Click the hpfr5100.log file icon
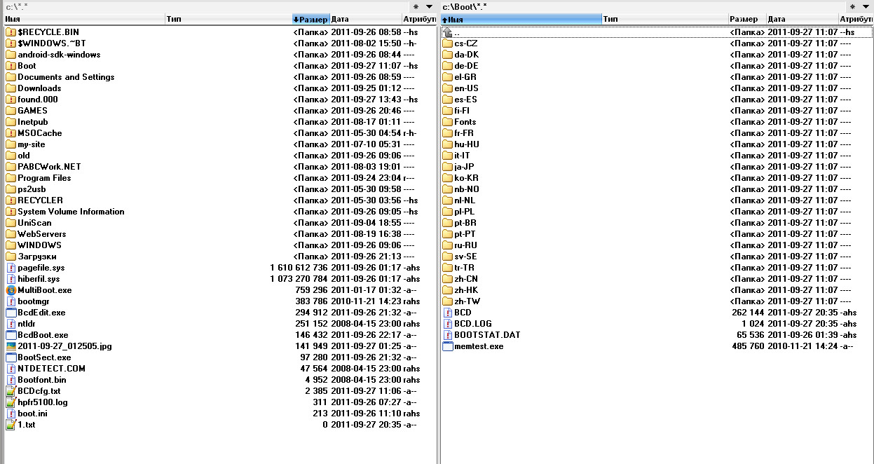The image size is (874, 464). [x=11, y=402]
